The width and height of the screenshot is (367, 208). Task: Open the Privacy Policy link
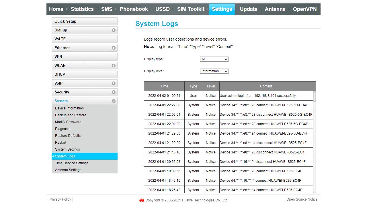click(x=60, y=199)
